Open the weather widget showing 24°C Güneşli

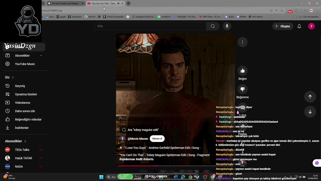(9, 177)
